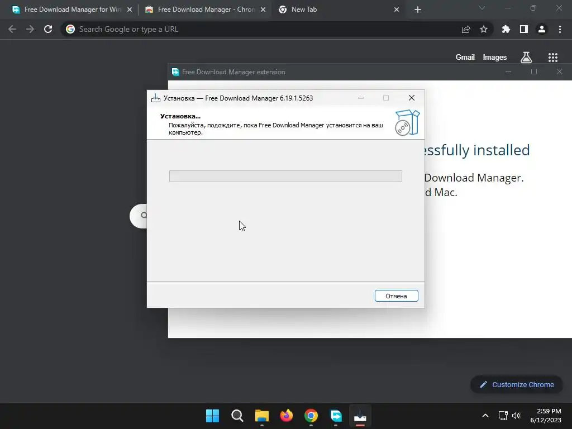Viewport: 572px width, 429px height.
Task: Open Chrome profile avatar
Action: point(542,29)
